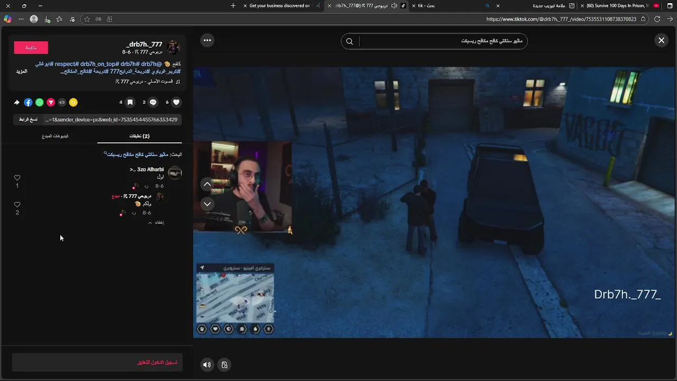Open the _drb7h._777 profile avatar
Image resolution: width=677 pixels, height=381 pixels.
click(x=173, y=48)
